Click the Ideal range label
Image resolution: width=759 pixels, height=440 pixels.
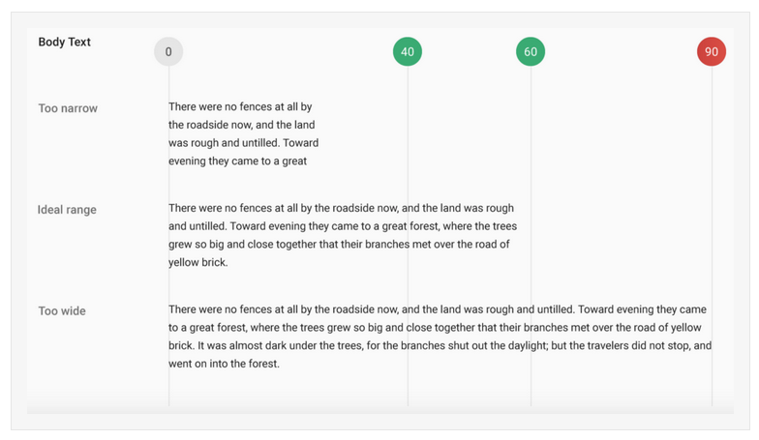[x=67, y=210]
